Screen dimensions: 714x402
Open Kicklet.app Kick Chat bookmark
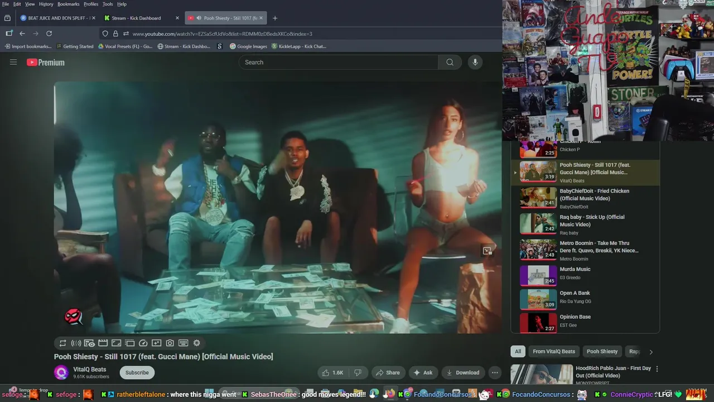(299, 46)
